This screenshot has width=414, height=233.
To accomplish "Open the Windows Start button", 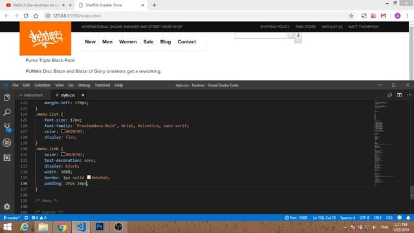I will (x=7, y=227).
